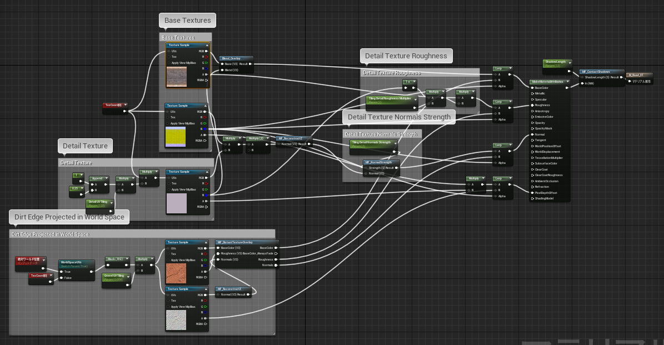Screen dimensions: 664x345
Task: Click the Tangent input pin
Action: pos(532,140)
